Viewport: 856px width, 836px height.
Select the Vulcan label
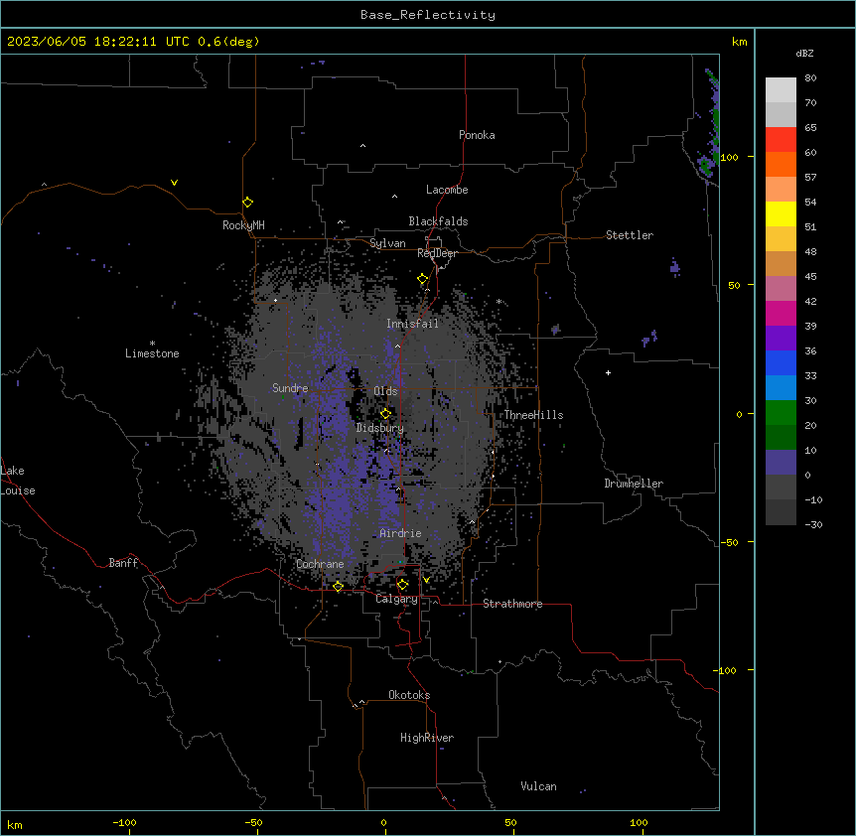click(538, 786)
